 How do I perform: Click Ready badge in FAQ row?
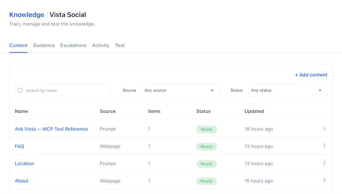(x=206, y=146)
